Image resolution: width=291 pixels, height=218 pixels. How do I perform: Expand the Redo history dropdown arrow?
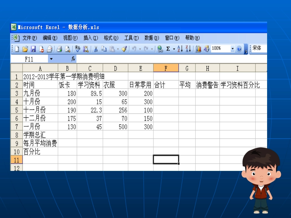152,49
